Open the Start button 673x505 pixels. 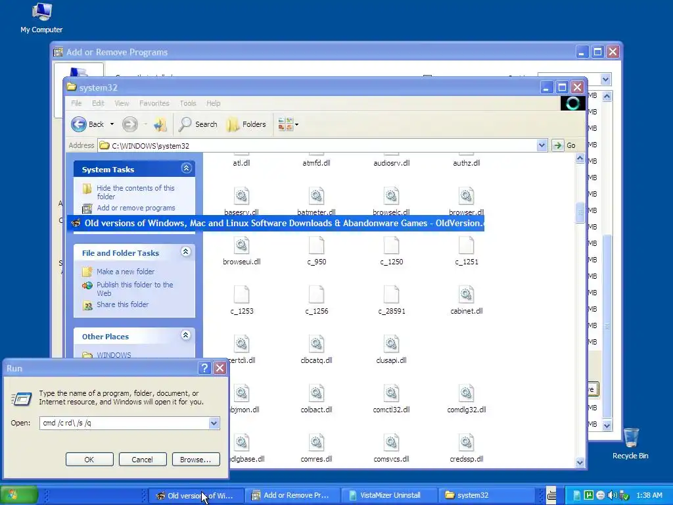click(19, 495)
